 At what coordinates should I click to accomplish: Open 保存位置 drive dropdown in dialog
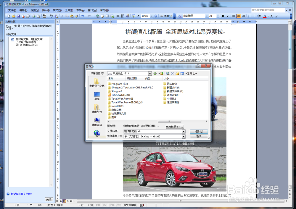click(x=150, y=74)
